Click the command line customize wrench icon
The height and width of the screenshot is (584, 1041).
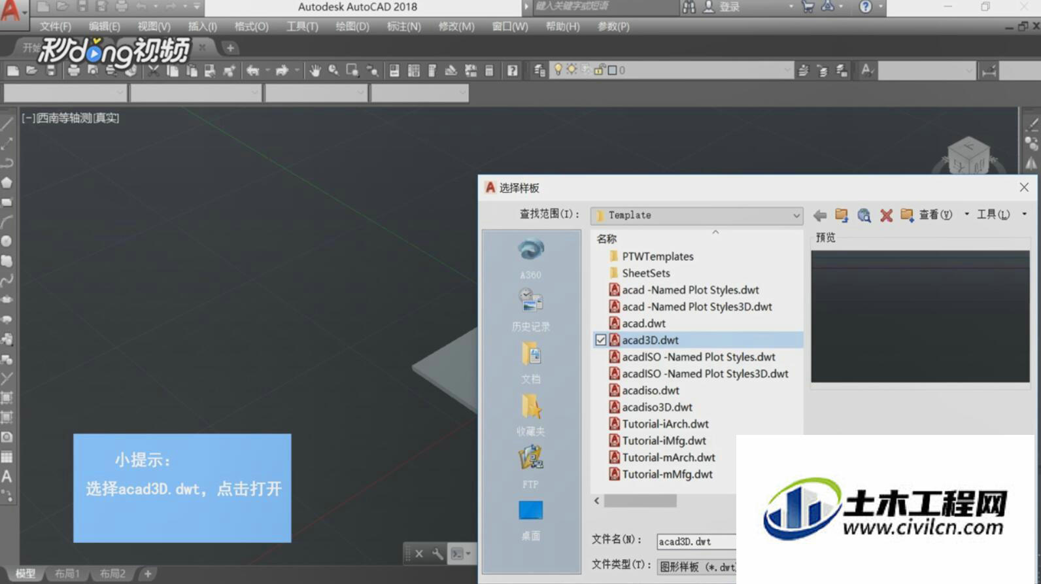[437, 554]
